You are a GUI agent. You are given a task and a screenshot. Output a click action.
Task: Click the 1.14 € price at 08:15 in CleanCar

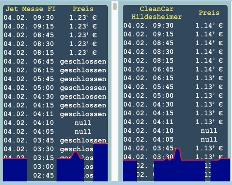coord(209,60)
